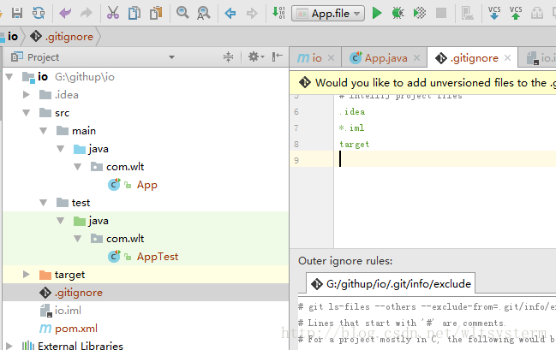Collapse the main folder
Image resolution: width=556 pixels, height=350 pixels.
[43, 131]
